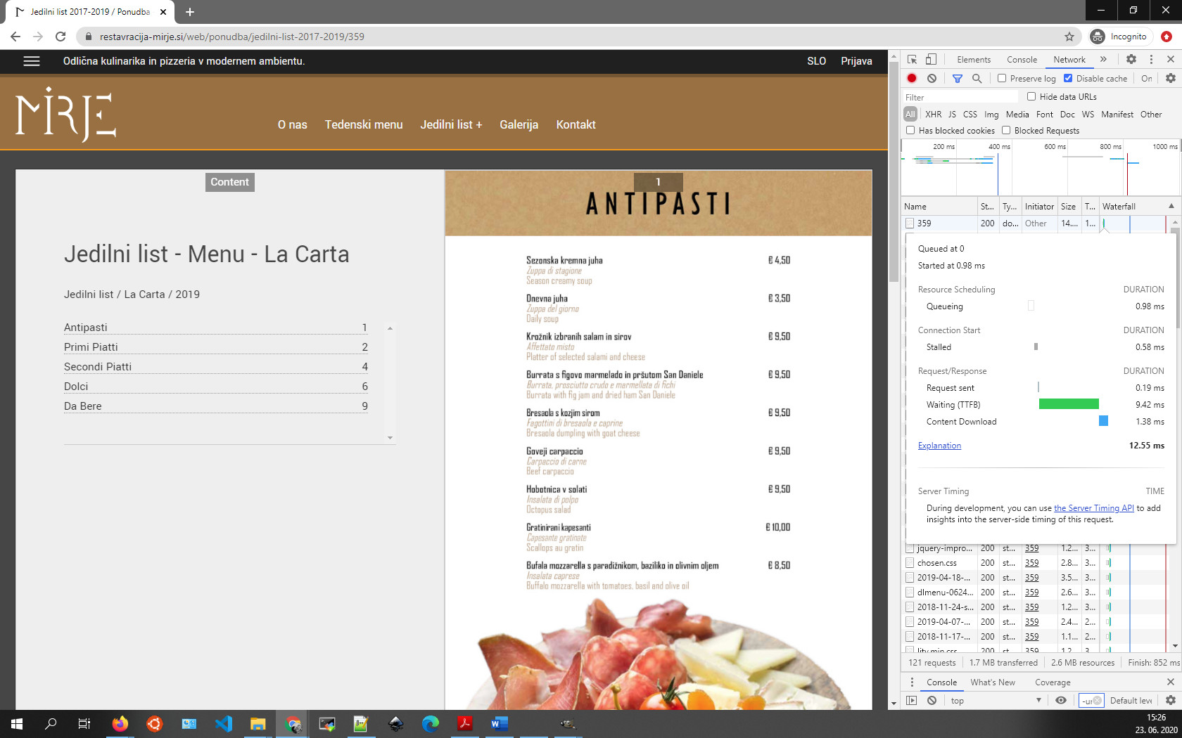Viewport: 1182px width, 738px height.
Task: Select the inspect element picker tool
Action: 912,60
